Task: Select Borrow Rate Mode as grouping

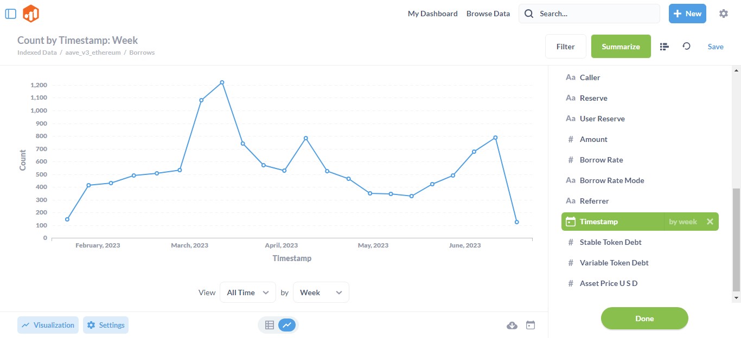Action: tap(611, 180)
